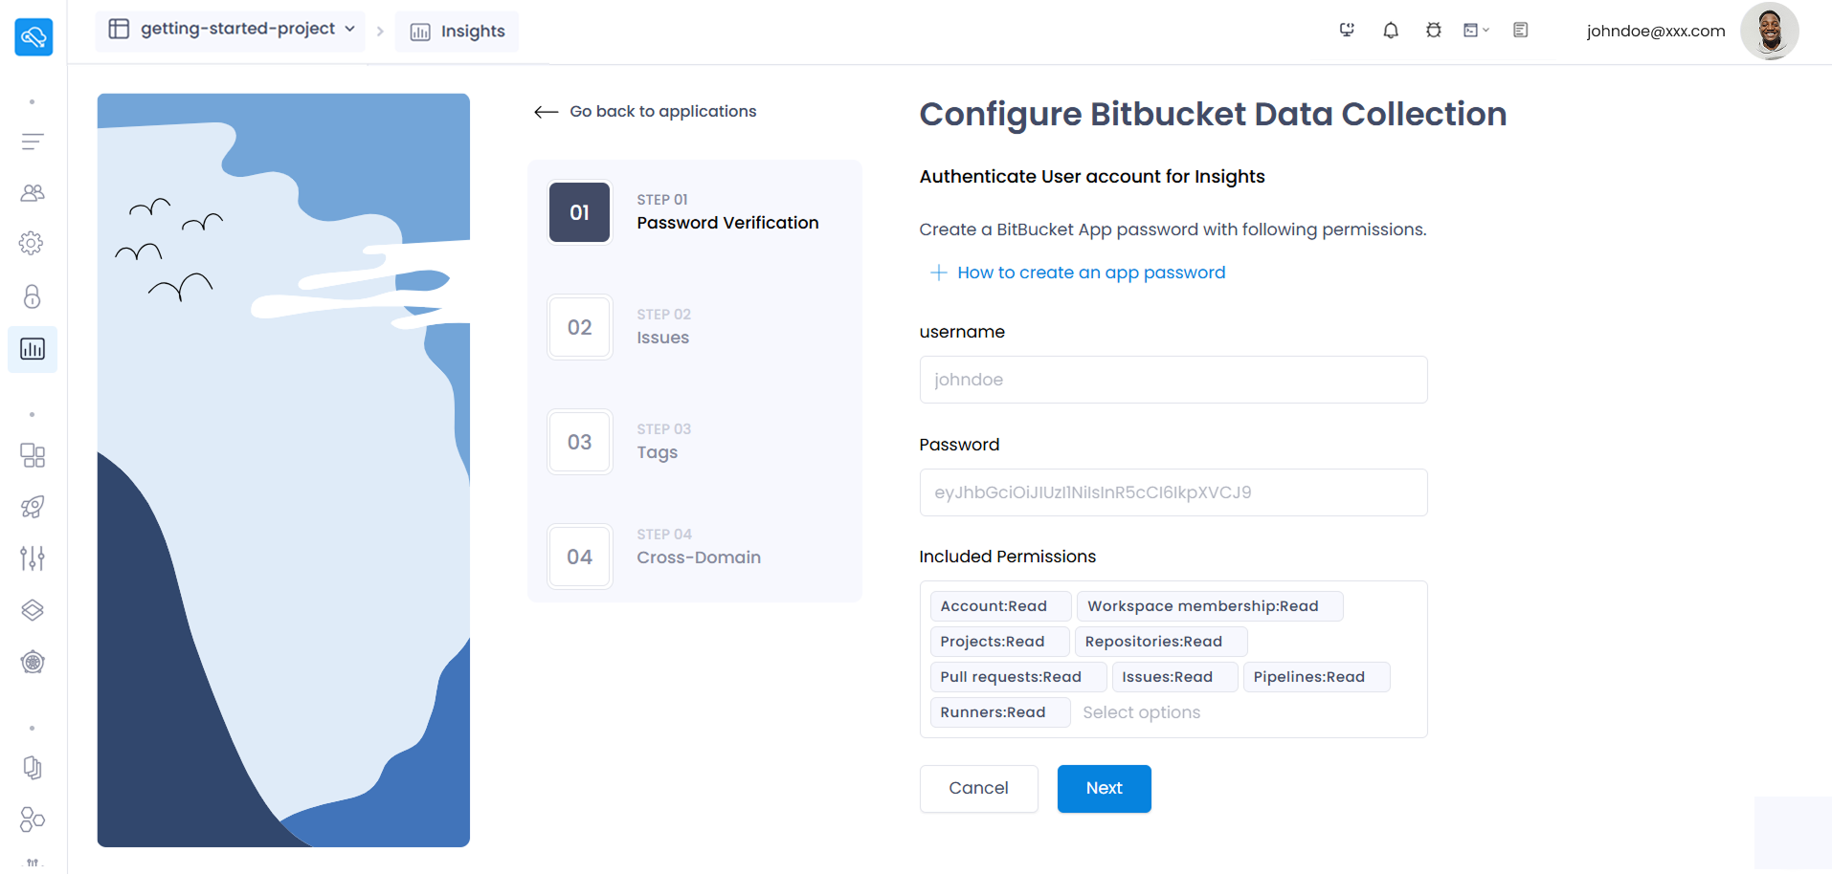Open the rocket deploy sidebar icon

33,507
